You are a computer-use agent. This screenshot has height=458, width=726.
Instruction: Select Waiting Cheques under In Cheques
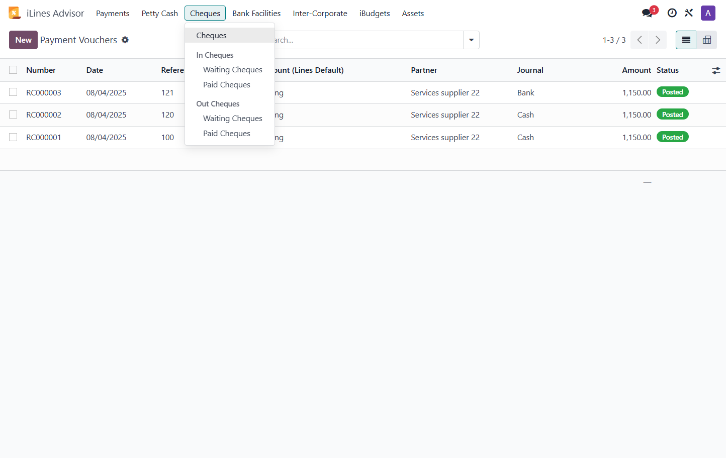[230, 70]
